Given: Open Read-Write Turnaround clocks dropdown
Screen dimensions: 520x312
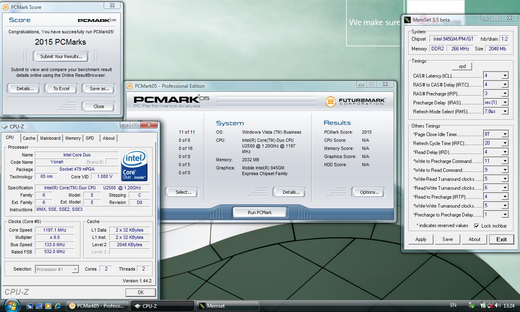Looking at the screenshot, I should tap(505, 188).
